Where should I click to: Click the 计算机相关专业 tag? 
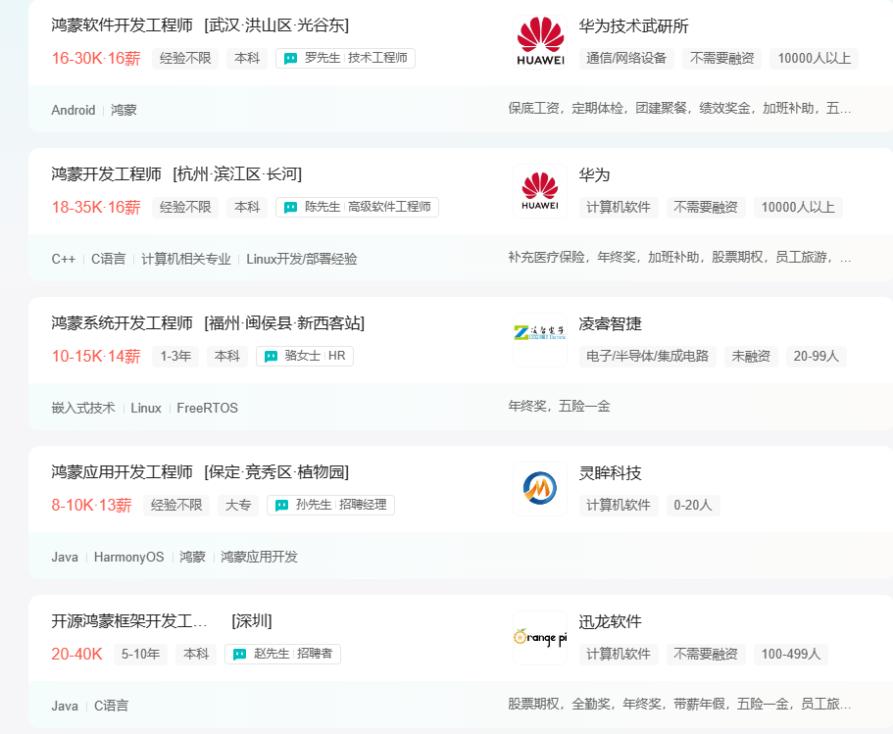[185, 259]
